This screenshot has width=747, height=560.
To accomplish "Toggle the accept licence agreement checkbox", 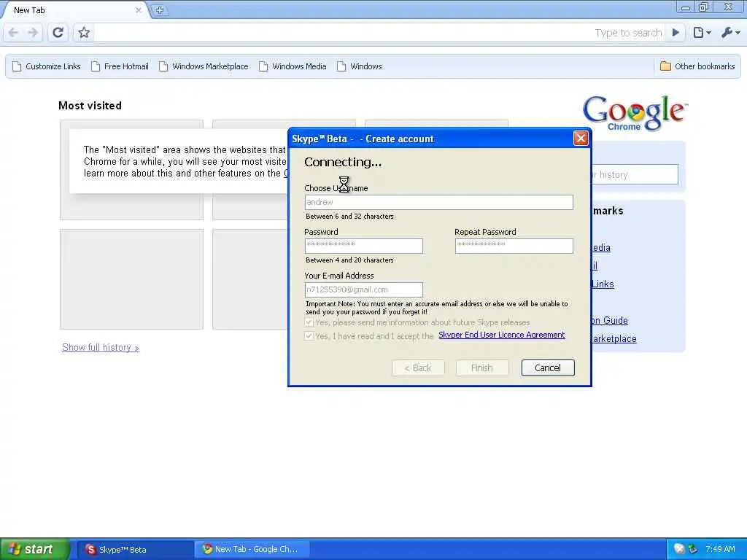I will click(309, 335).
